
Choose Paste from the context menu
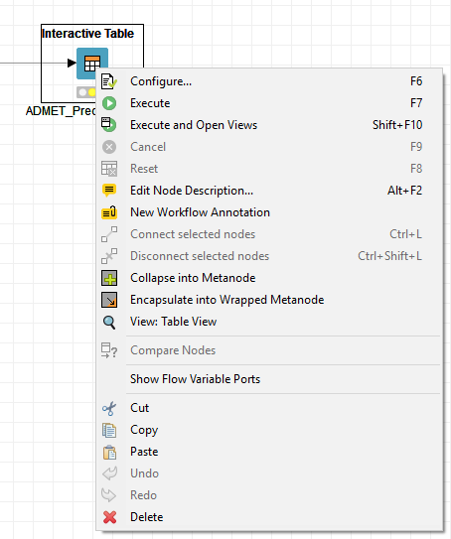(x=269, y=452)
